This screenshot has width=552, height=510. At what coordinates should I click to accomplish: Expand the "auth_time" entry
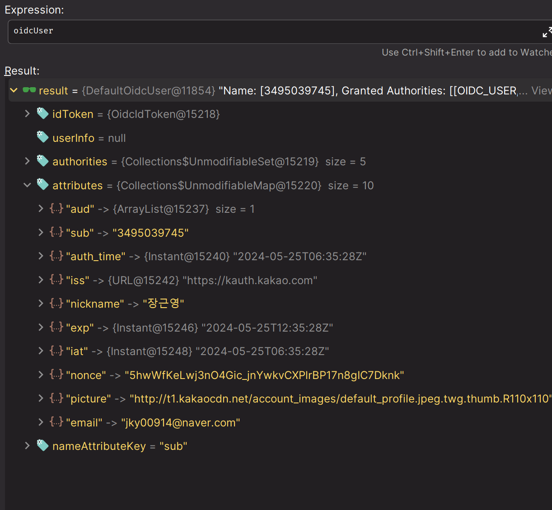(41, 256)
